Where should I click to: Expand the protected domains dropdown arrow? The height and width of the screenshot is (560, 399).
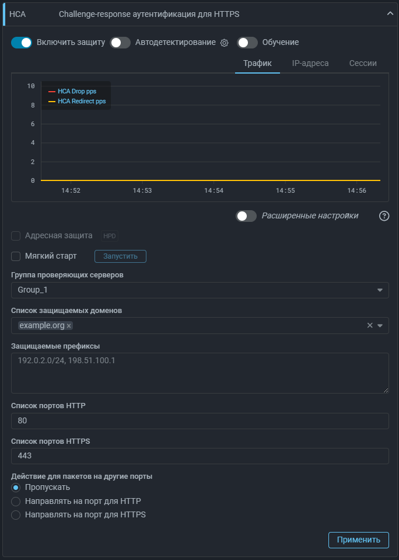pyautogui.click(x=380, y=325)
